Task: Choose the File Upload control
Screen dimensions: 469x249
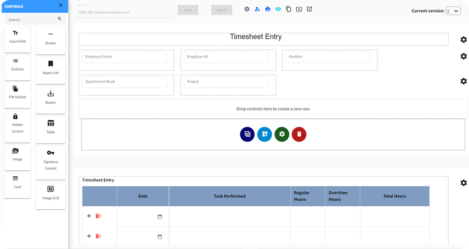Action: [17, 94]
